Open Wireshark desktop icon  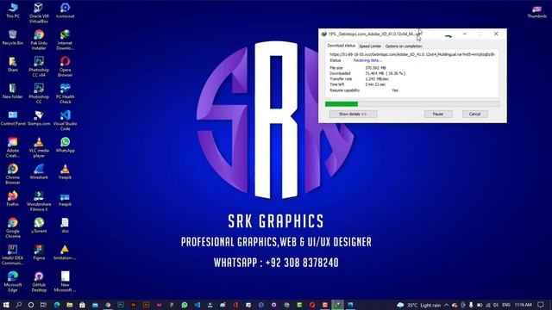coord(39,172)
